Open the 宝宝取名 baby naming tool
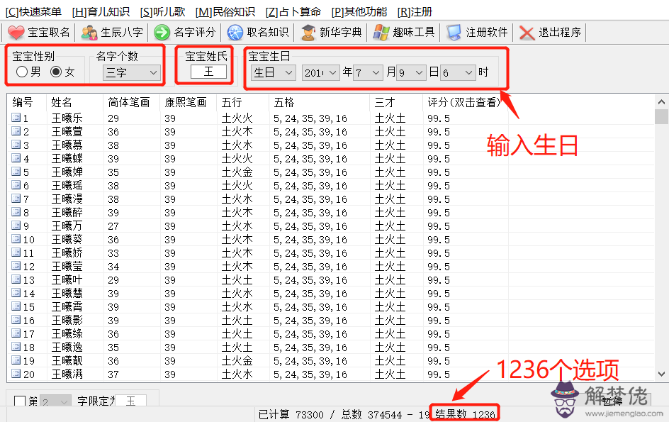 (x=38, y=31)
